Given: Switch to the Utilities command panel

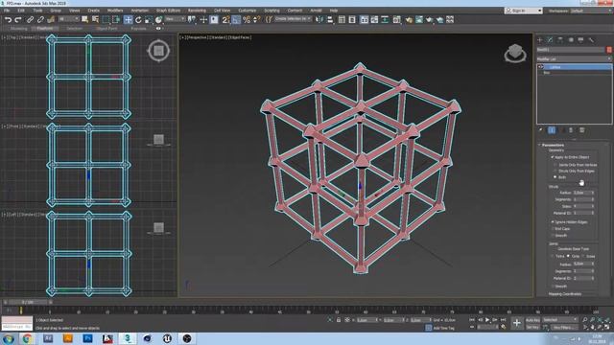Looking at the screenshot, I should click(591, 40).
